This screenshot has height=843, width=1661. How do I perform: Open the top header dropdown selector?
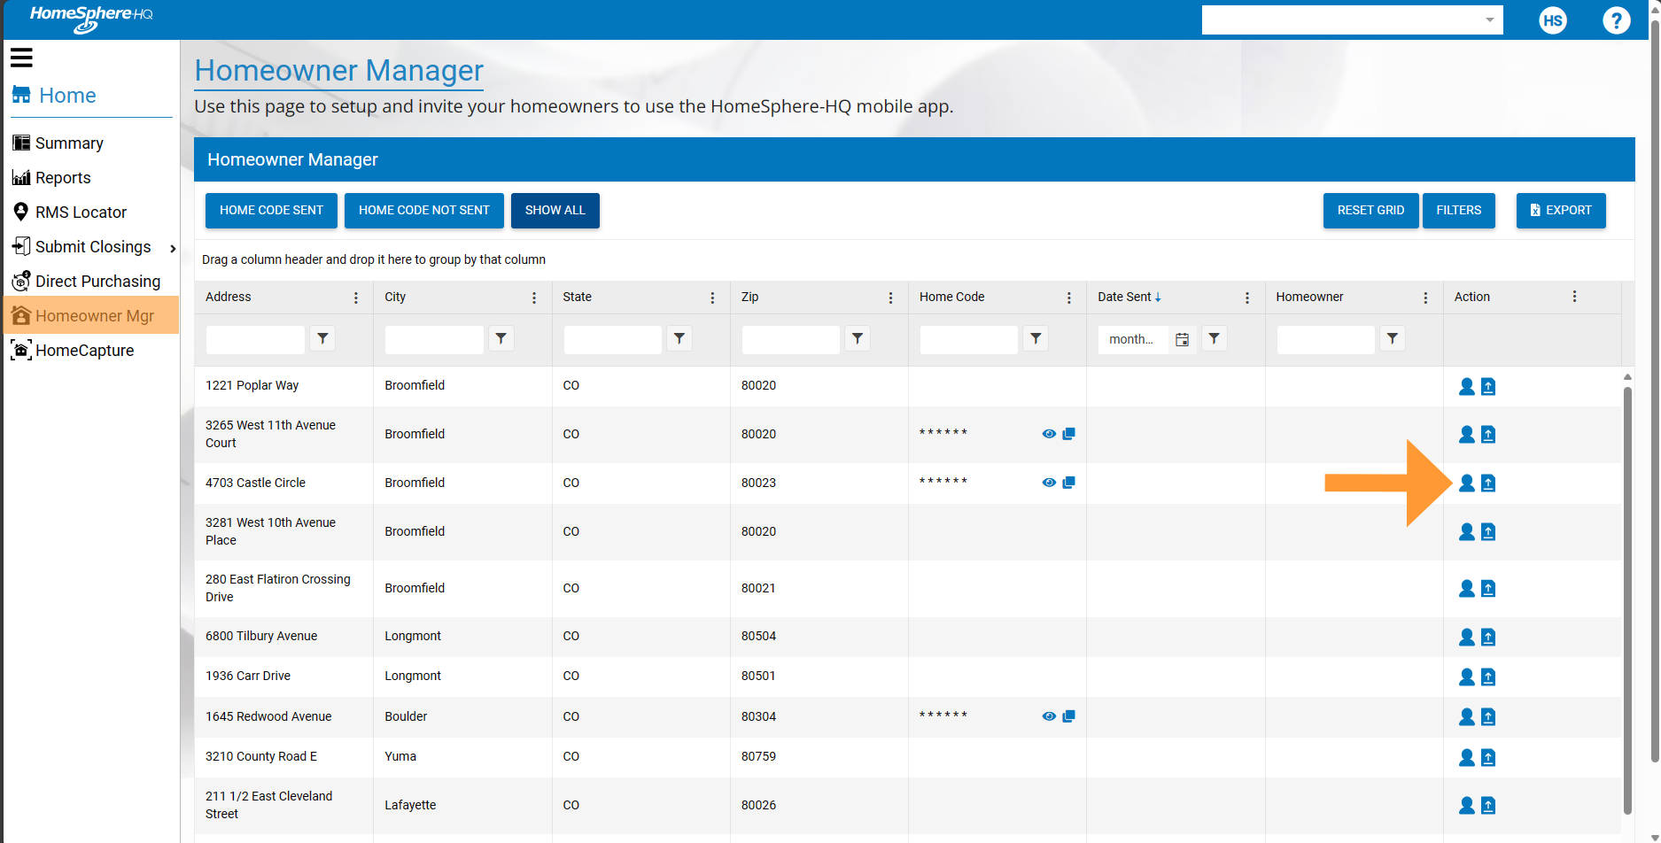coord(1352,19)
